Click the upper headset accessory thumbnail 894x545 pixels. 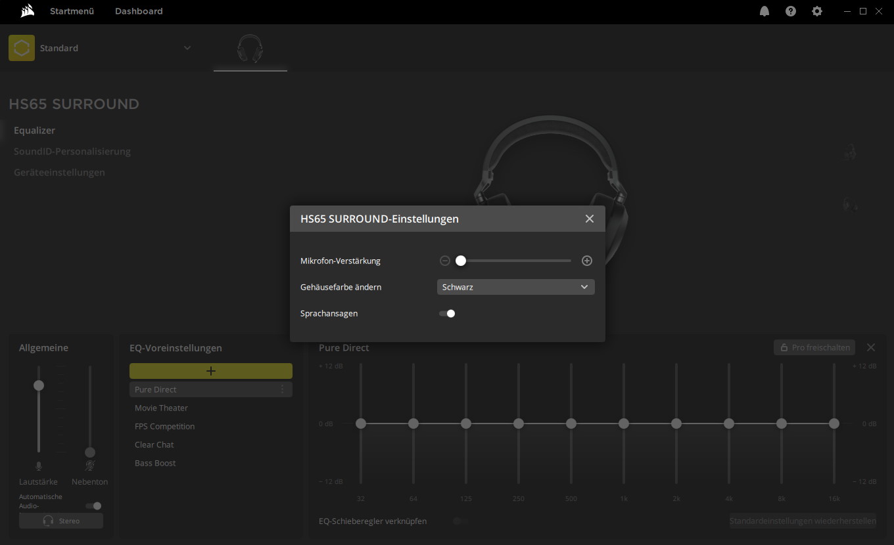click(850, 152)
